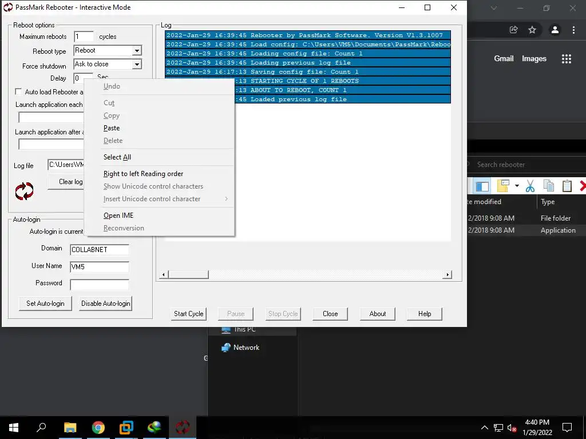The height and width of the screenshot is (439, 586).
Task: Click log scrollbar left arrow
Action: [x=163, y=275]
